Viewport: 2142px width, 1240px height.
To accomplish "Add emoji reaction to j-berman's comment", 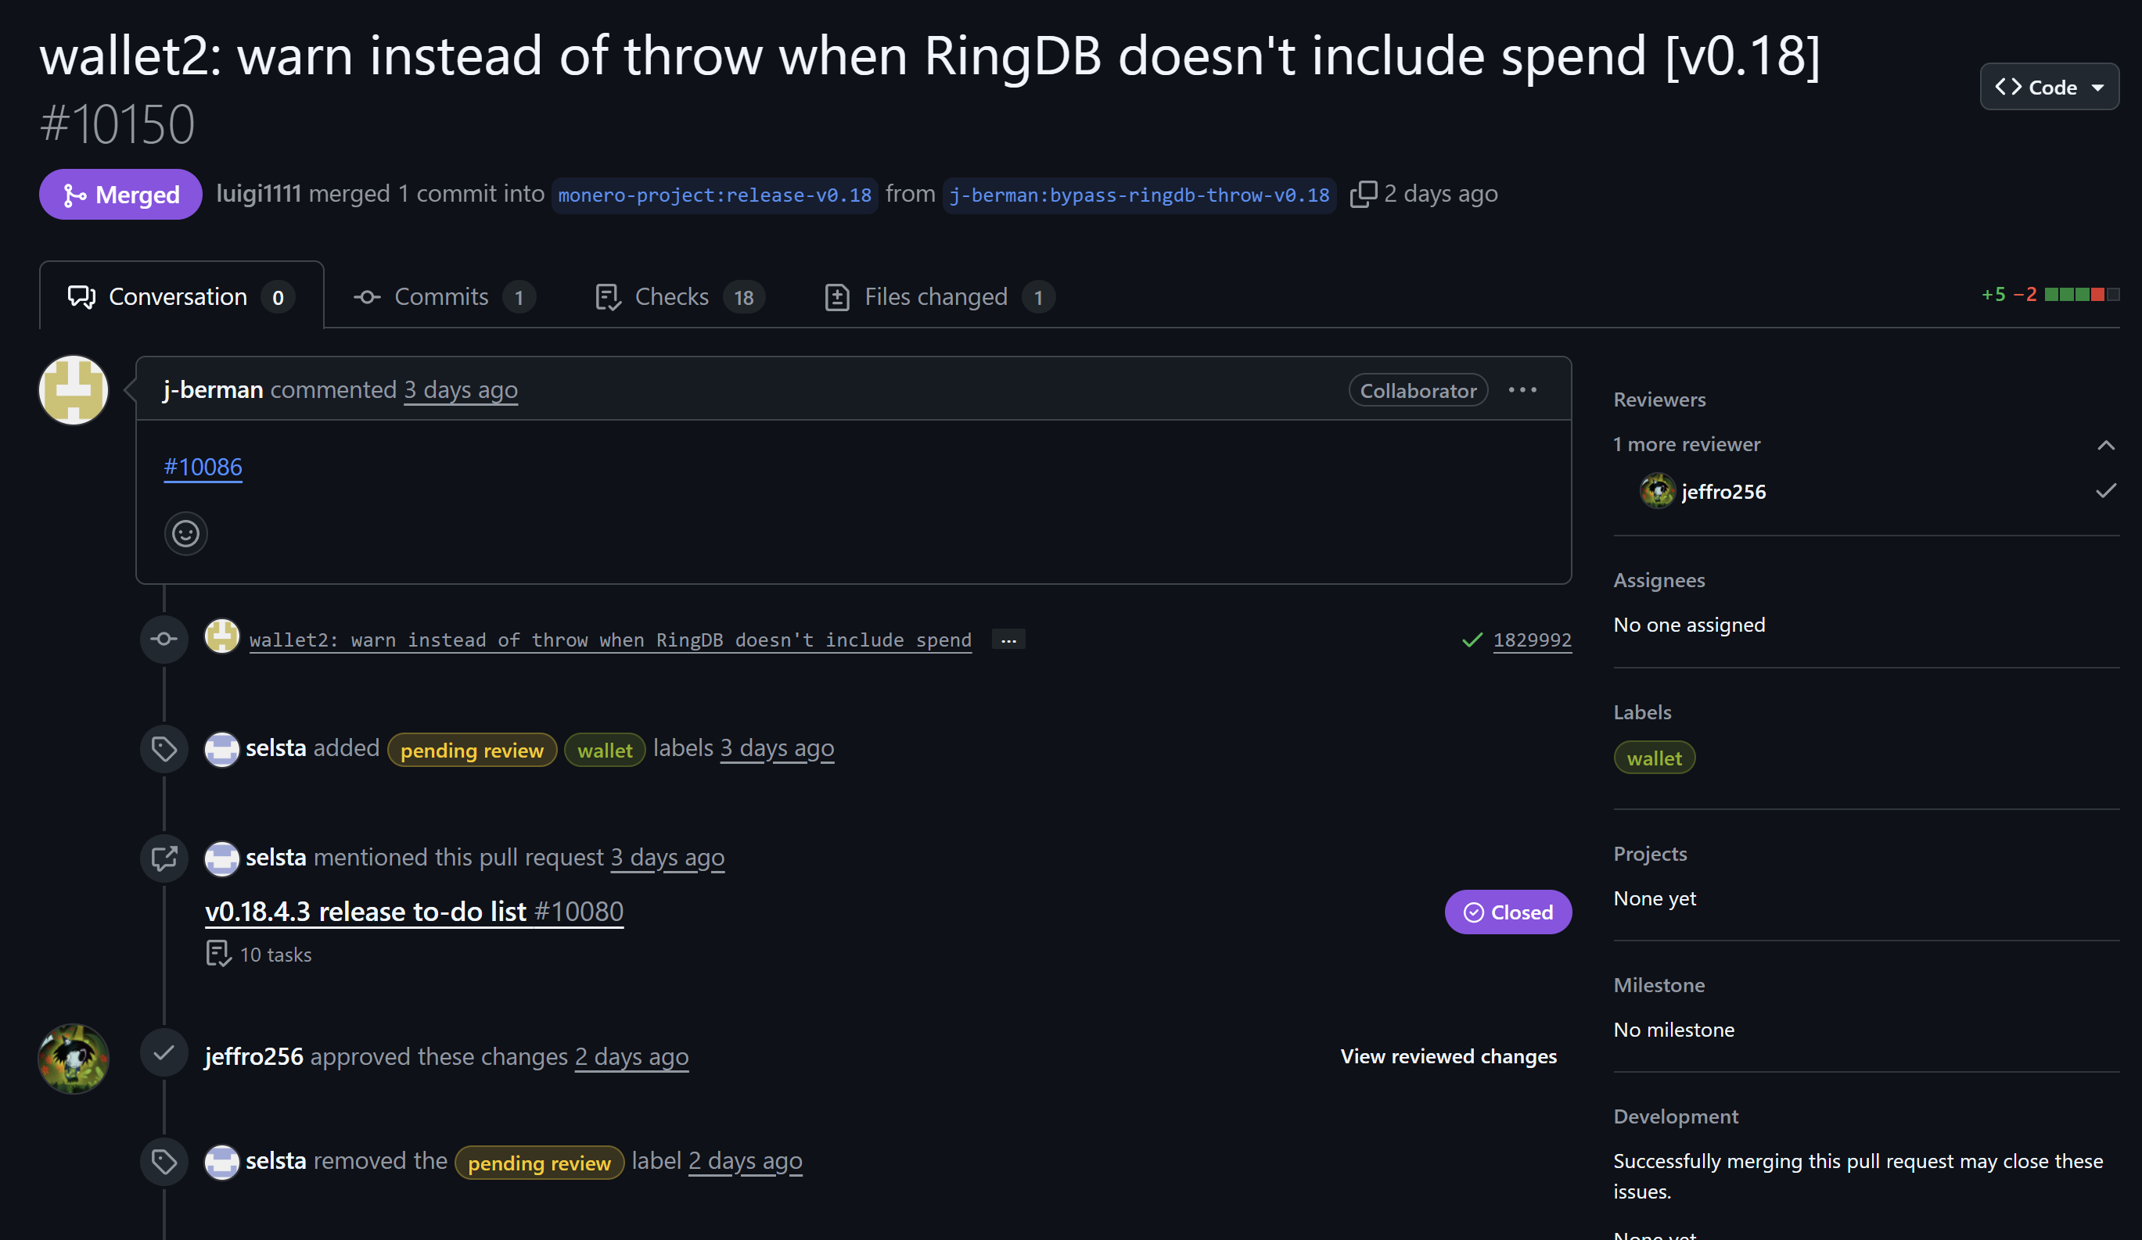I will [185, 533].
